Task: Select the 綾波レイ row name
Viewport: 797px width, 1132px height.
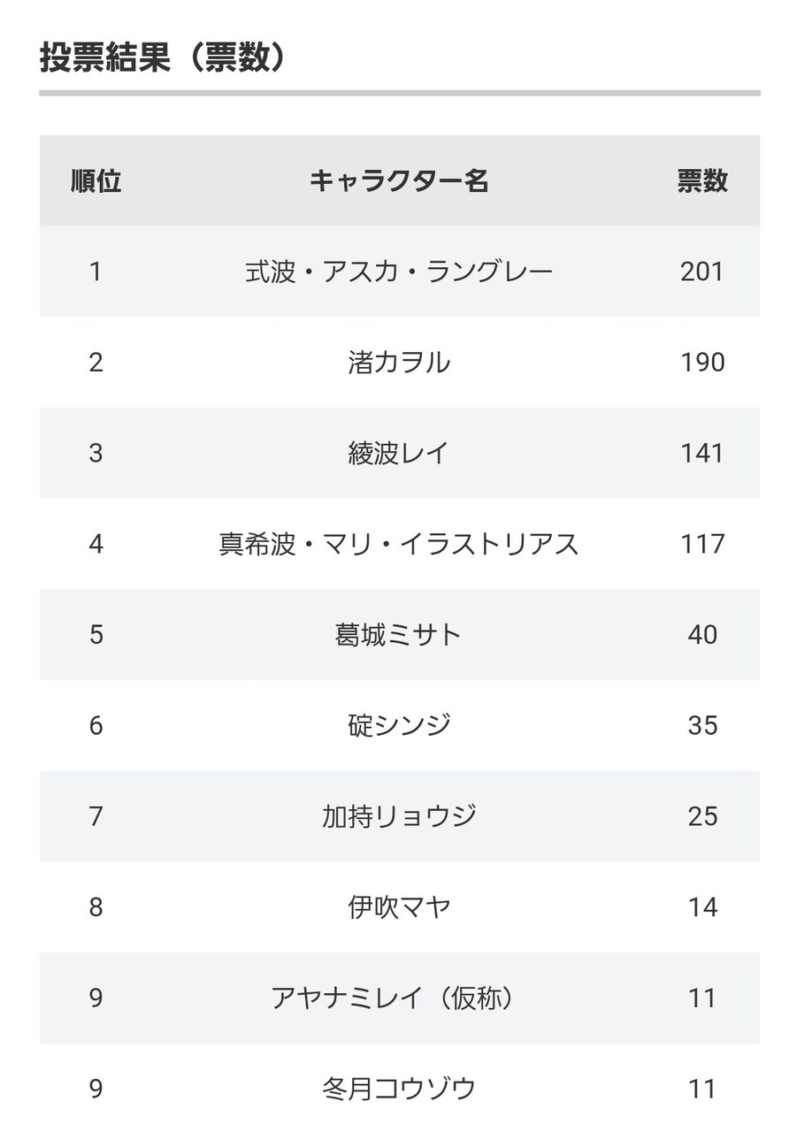Action: click(399, 454)
